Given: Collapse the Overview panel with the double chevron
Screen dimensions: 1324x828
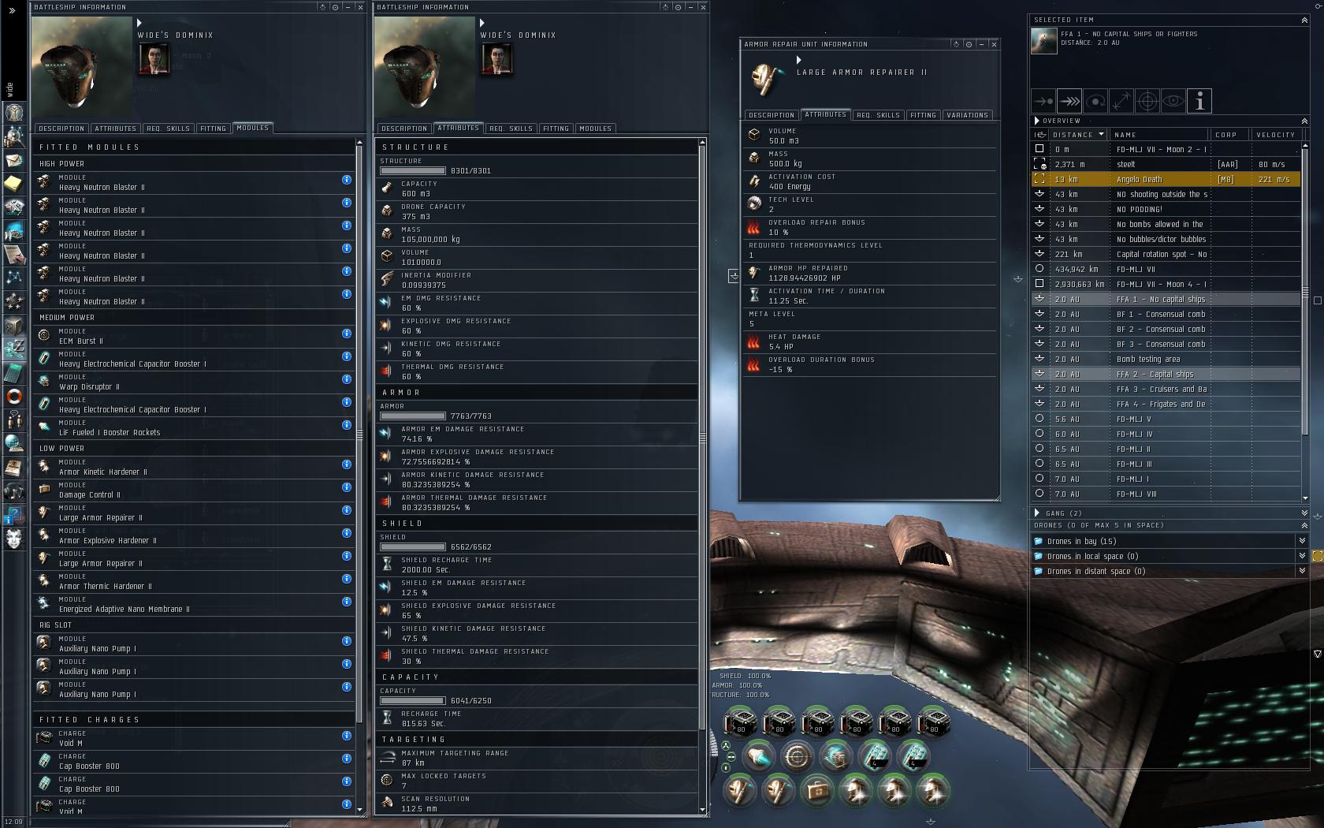Looking at the screenshot, I should (1304, 121).
